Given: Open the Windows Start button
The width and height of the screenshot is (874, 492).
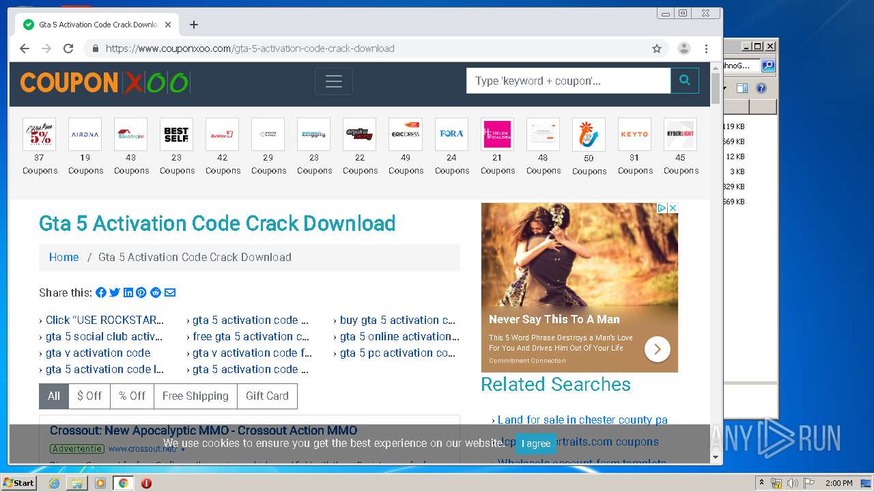Looking at the screenshot, I should [18, 482].
